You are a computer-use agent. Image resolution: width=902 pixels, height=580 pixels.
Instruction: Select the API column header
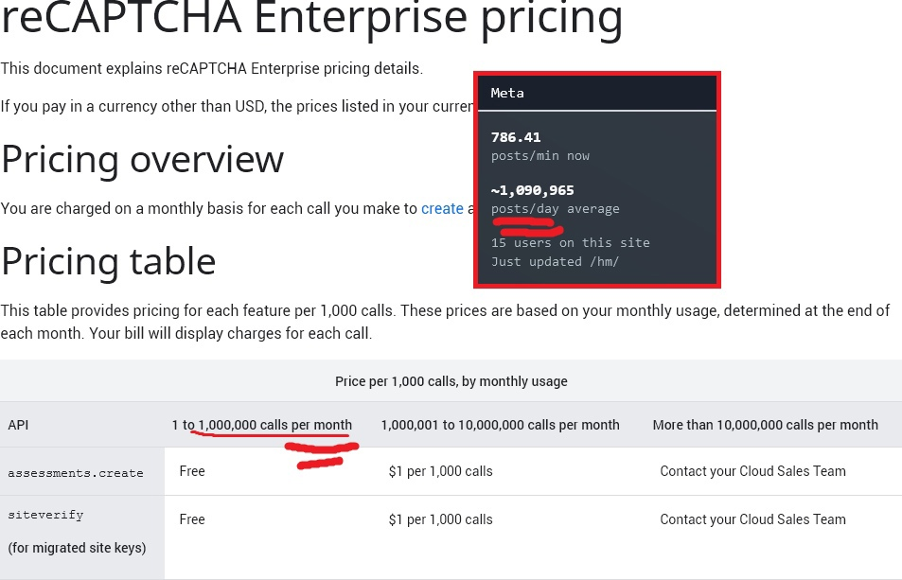[18, 425]
